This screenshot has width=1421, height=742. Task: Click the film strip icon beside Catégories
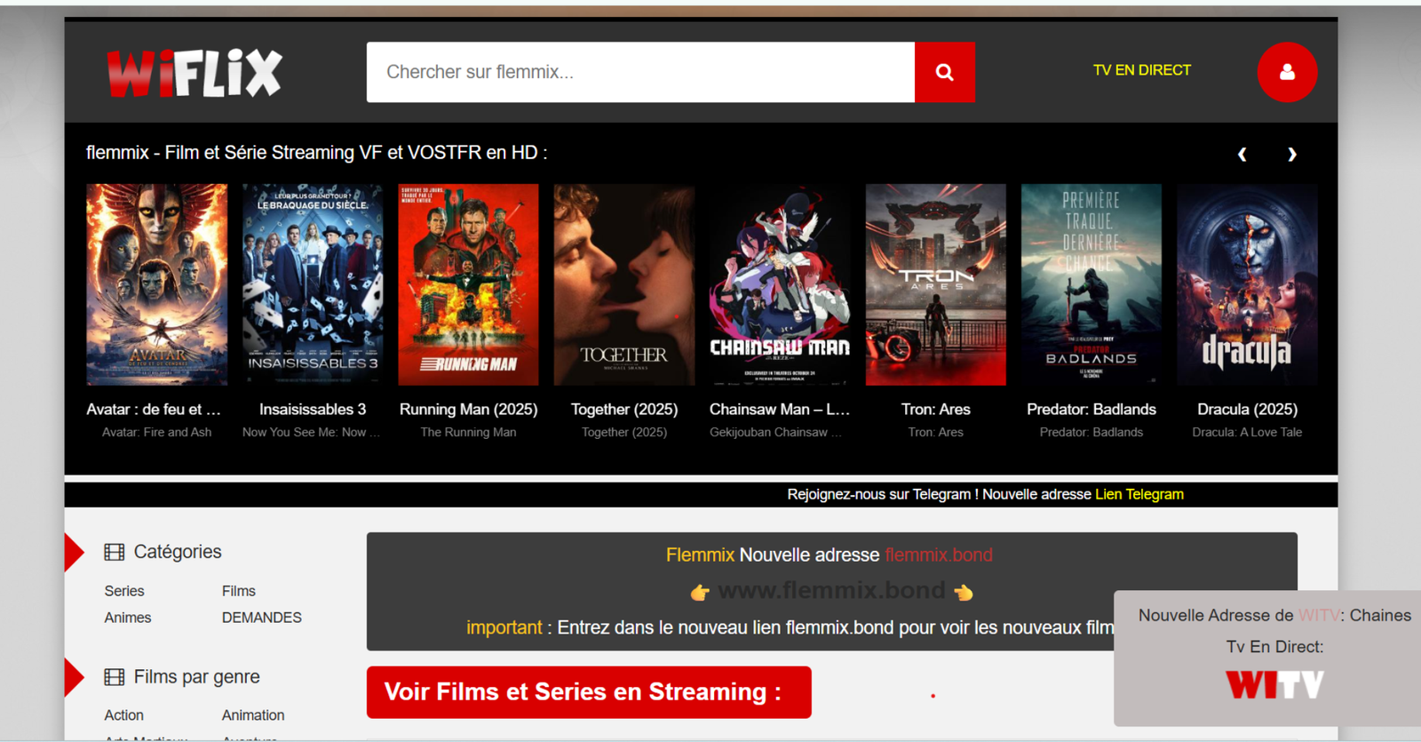[115, 552]
